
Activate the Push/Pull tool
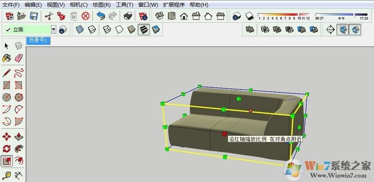[x=19, y=137]
